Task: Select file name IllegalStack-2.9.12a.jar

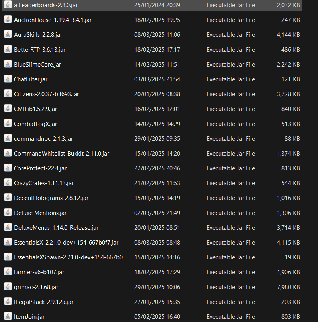Action: pyautogui.click(x=44, y=302)
